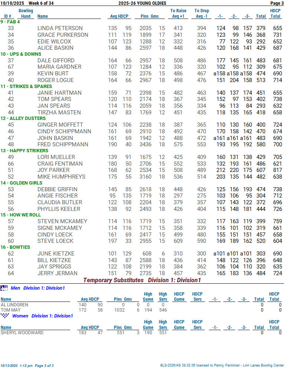
Task: Click substitute name SHERYL WOODWARD
Action: click(22, 333)
